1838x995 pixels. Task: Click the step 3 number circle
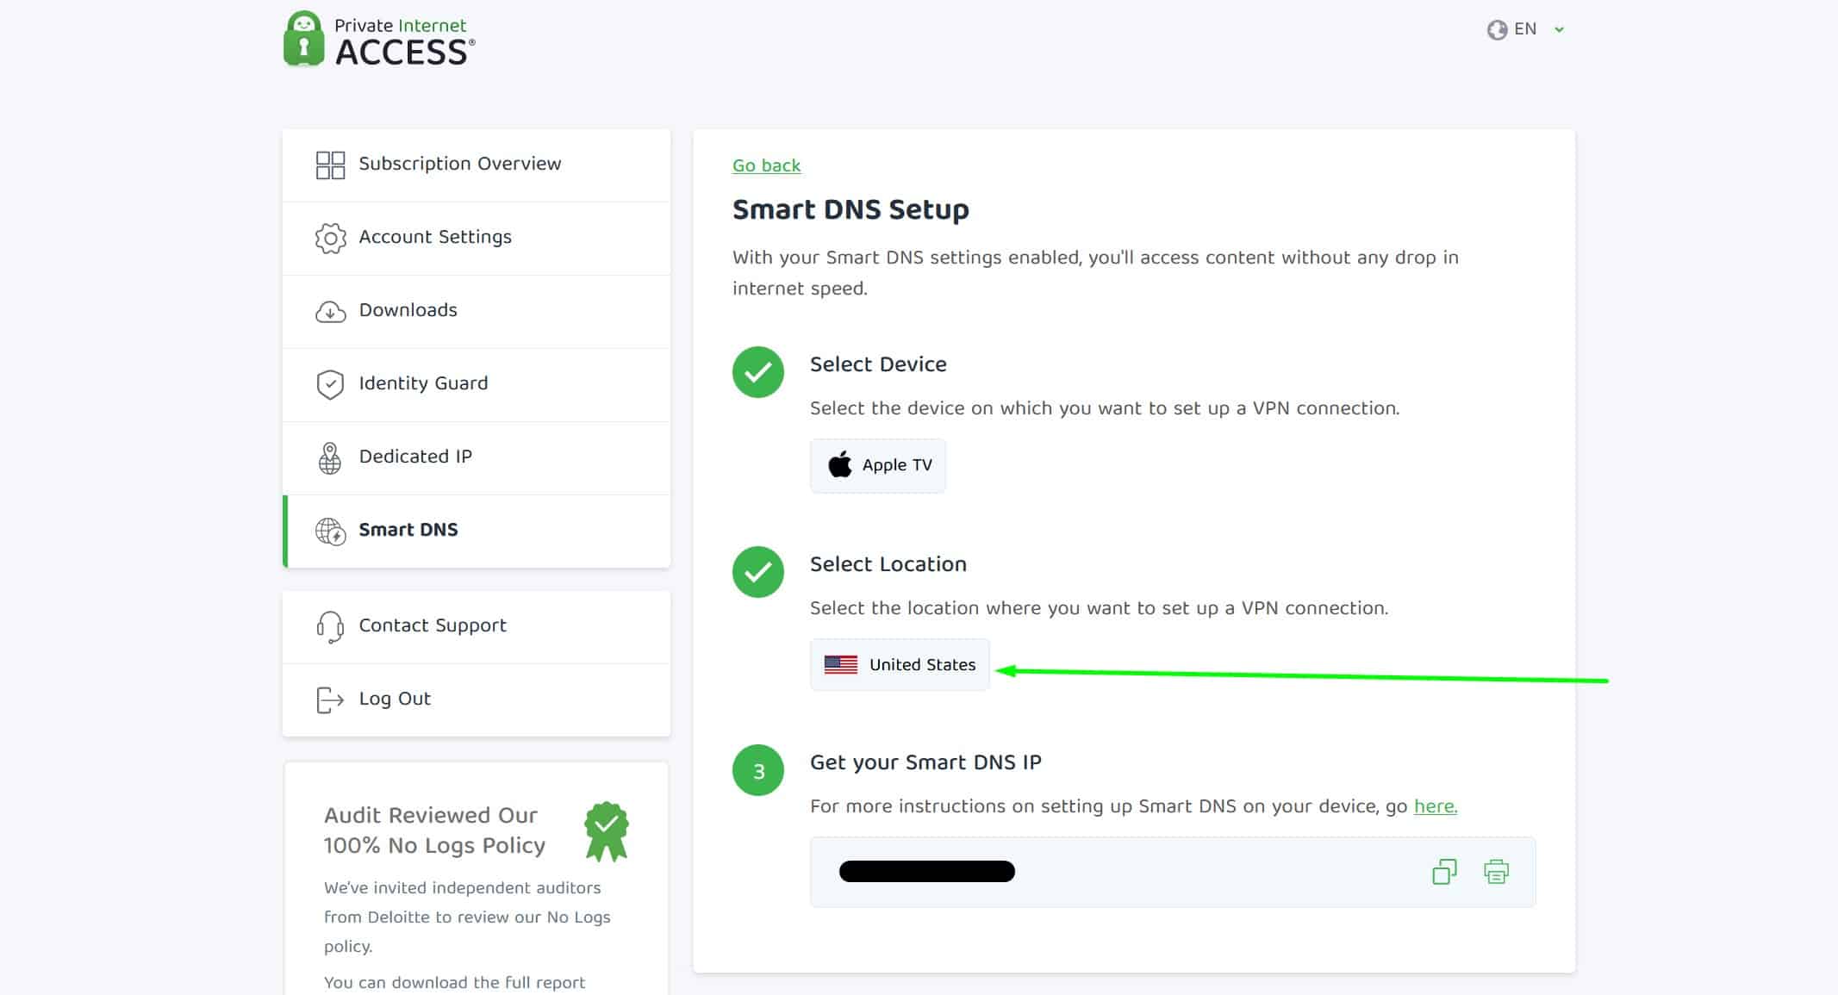pos(758,770)
